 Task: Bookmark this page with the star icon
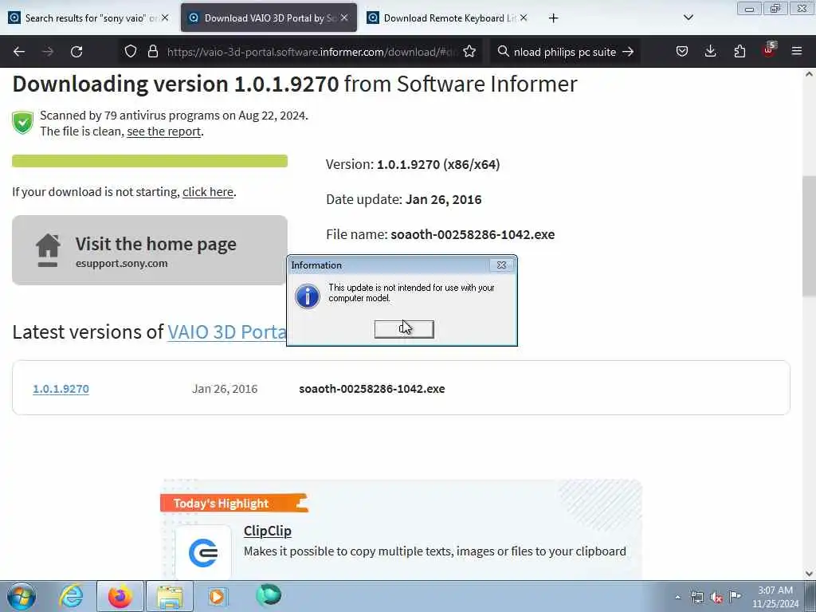(469, 52)
